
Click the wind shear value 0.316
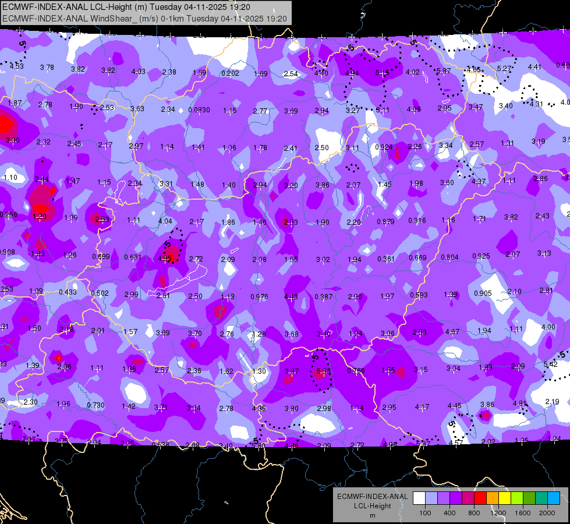(x=417, y=220)
